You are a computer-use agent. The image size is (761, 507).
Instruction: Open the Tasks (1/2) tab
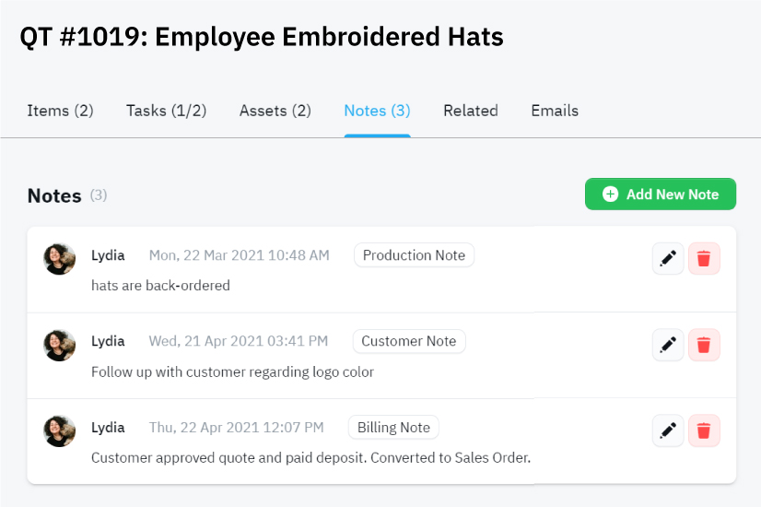pos(167,111)
